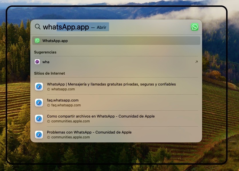The height and width of the screenshot is (171, 239).
Task: Click the whatsapp.com URL subtitle
Action: click(63, 89)
